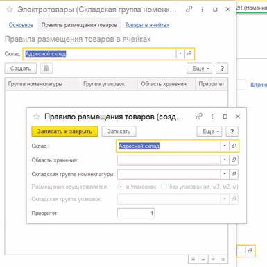Viewport: 267px width, 267px height.
Task: Click Склад input field in the top form
Action: 100,53
